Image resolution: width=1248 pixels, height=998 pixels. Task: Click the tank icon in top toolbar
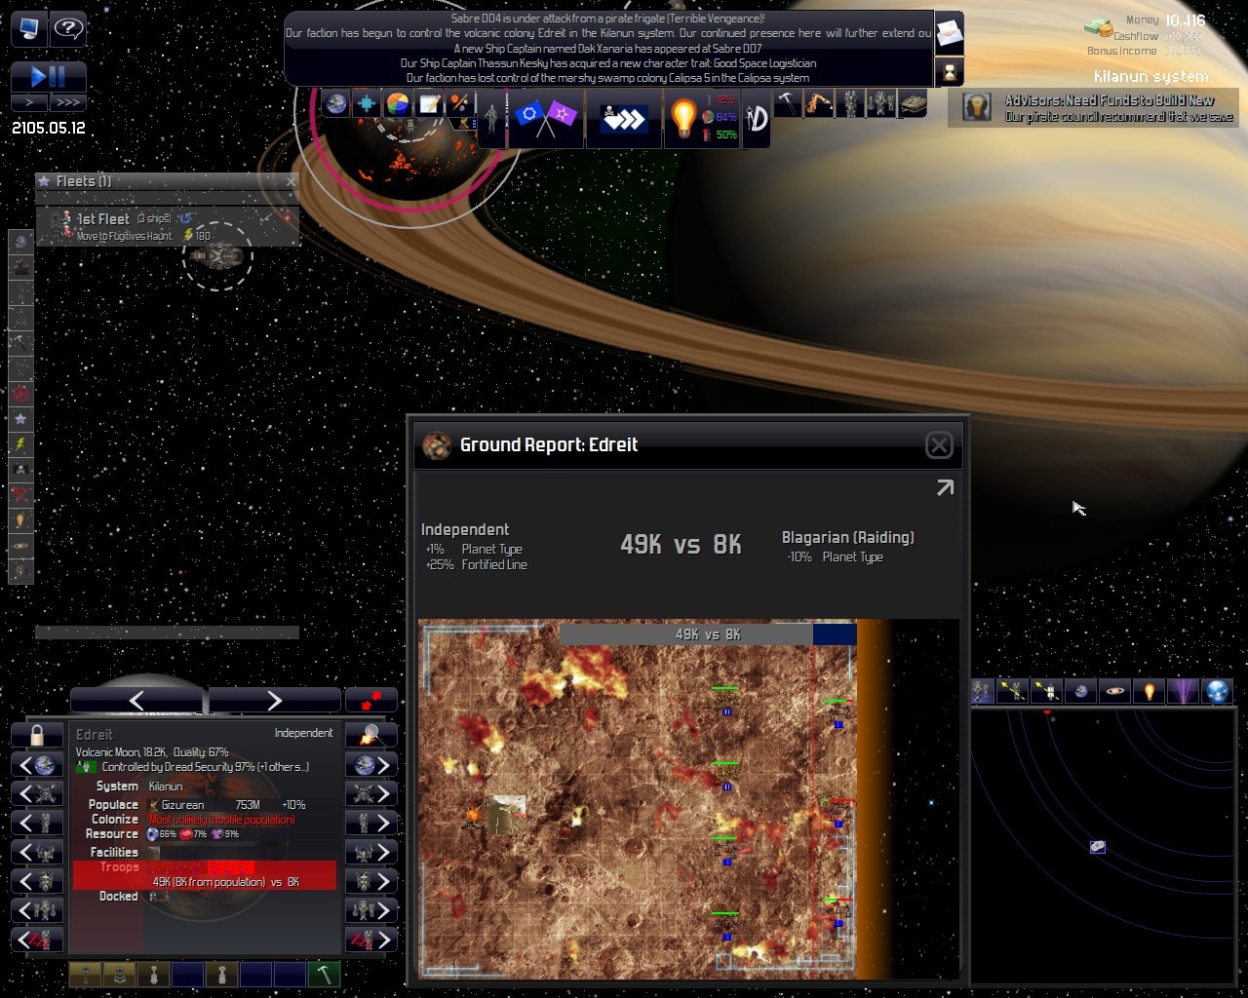(913, 104)
